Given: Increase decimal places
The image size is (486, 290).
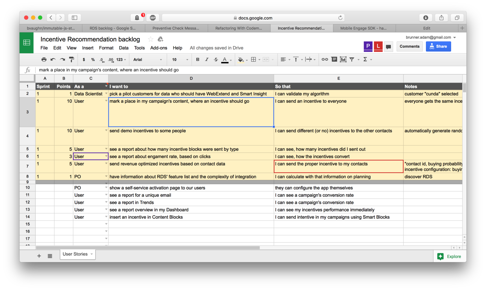Looking at the screenshot, I should pyautogui.click(x=111, y=60).
